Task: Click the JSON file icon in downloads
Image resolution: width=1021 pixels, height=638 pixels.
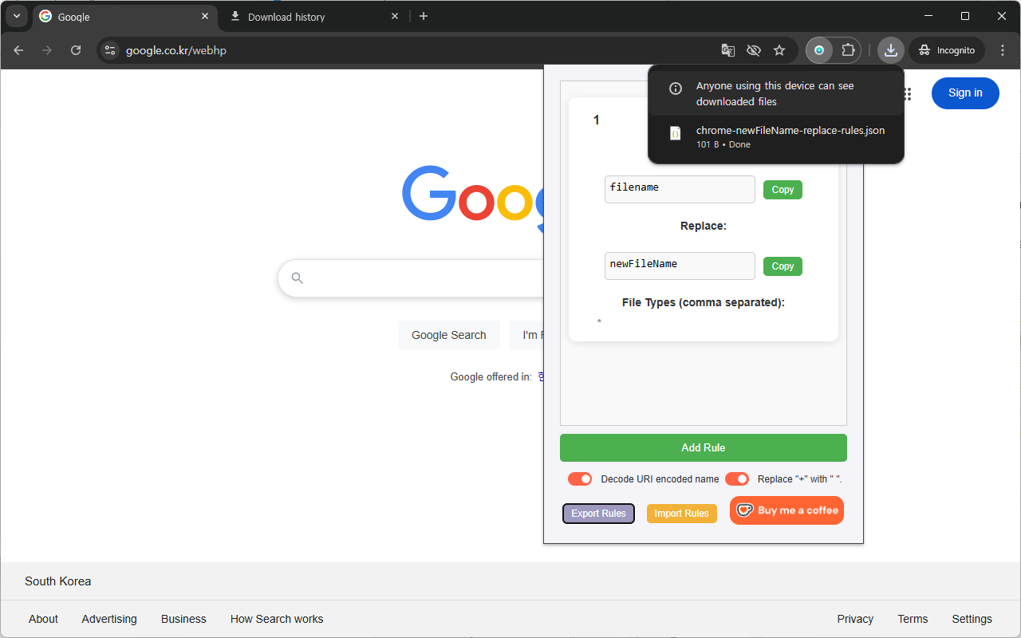Action: point(675,134)
